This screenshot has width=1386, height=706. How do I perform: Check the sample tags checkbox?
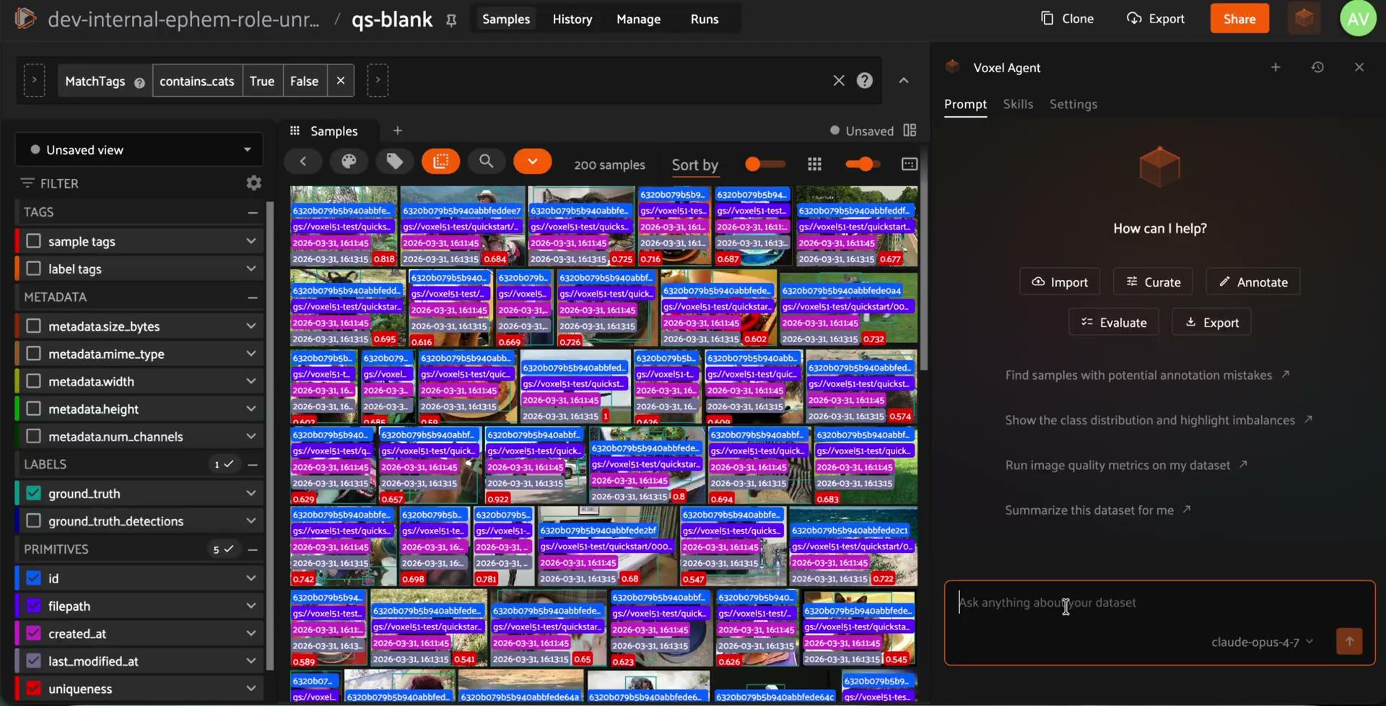tap(33, 241)
